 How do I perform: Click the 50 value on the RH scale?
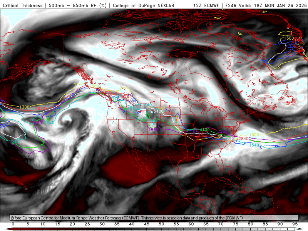[161, 224]
